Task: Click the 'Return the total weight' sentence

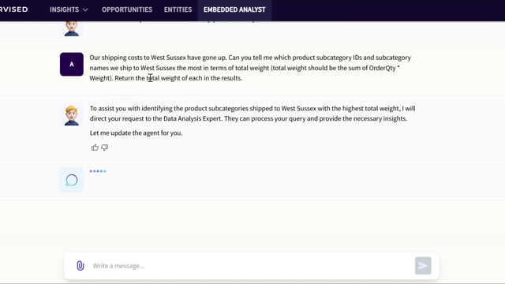Action: click(178, 78)
